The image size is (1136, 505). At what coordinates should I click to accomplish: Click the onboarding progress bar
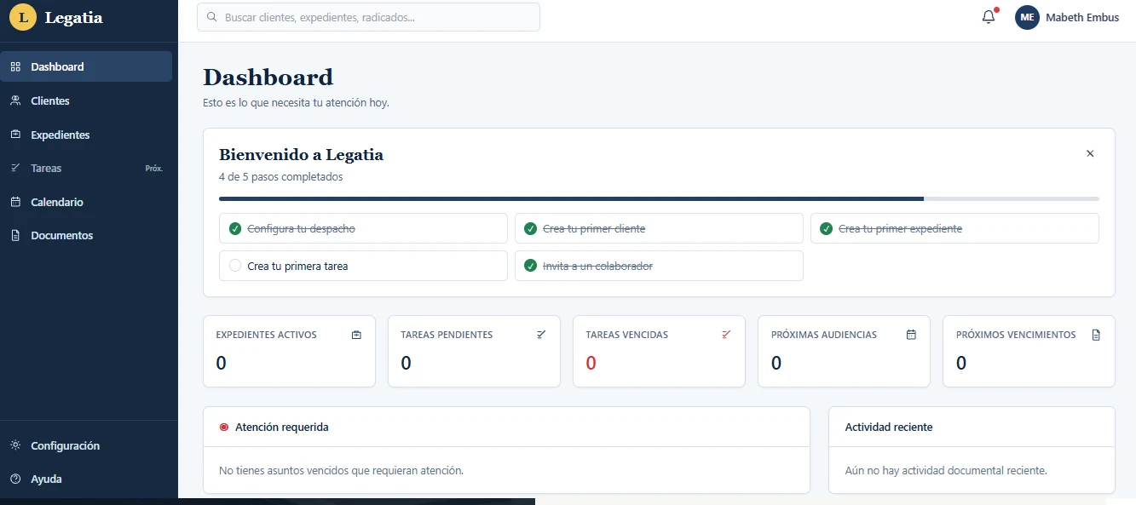coord(659,198)
